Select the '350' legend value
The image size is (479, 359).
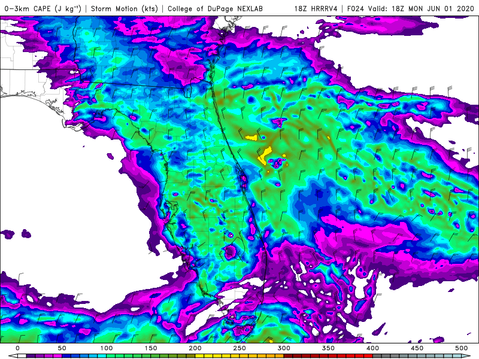(x=328, y=348)
